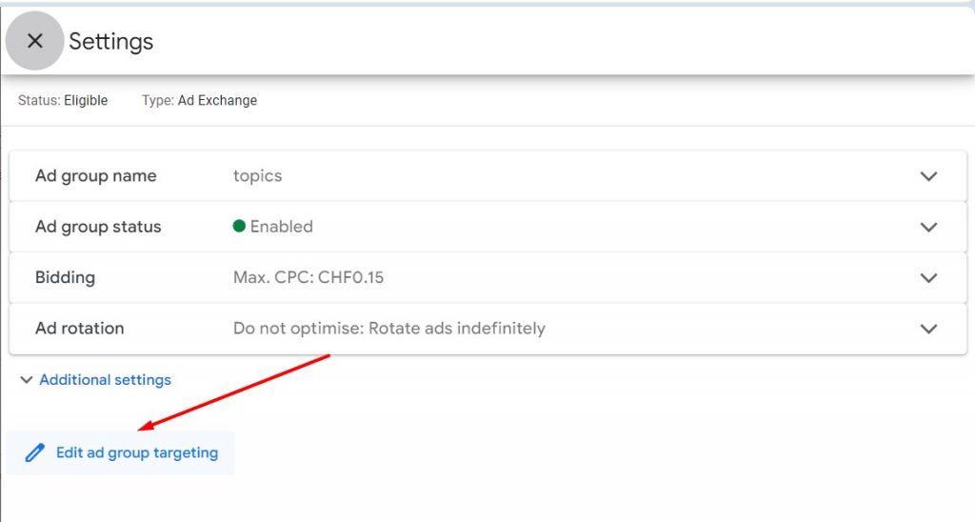Expand the Ad group name row chevron
975x522 pixels.
pos(928,176)
